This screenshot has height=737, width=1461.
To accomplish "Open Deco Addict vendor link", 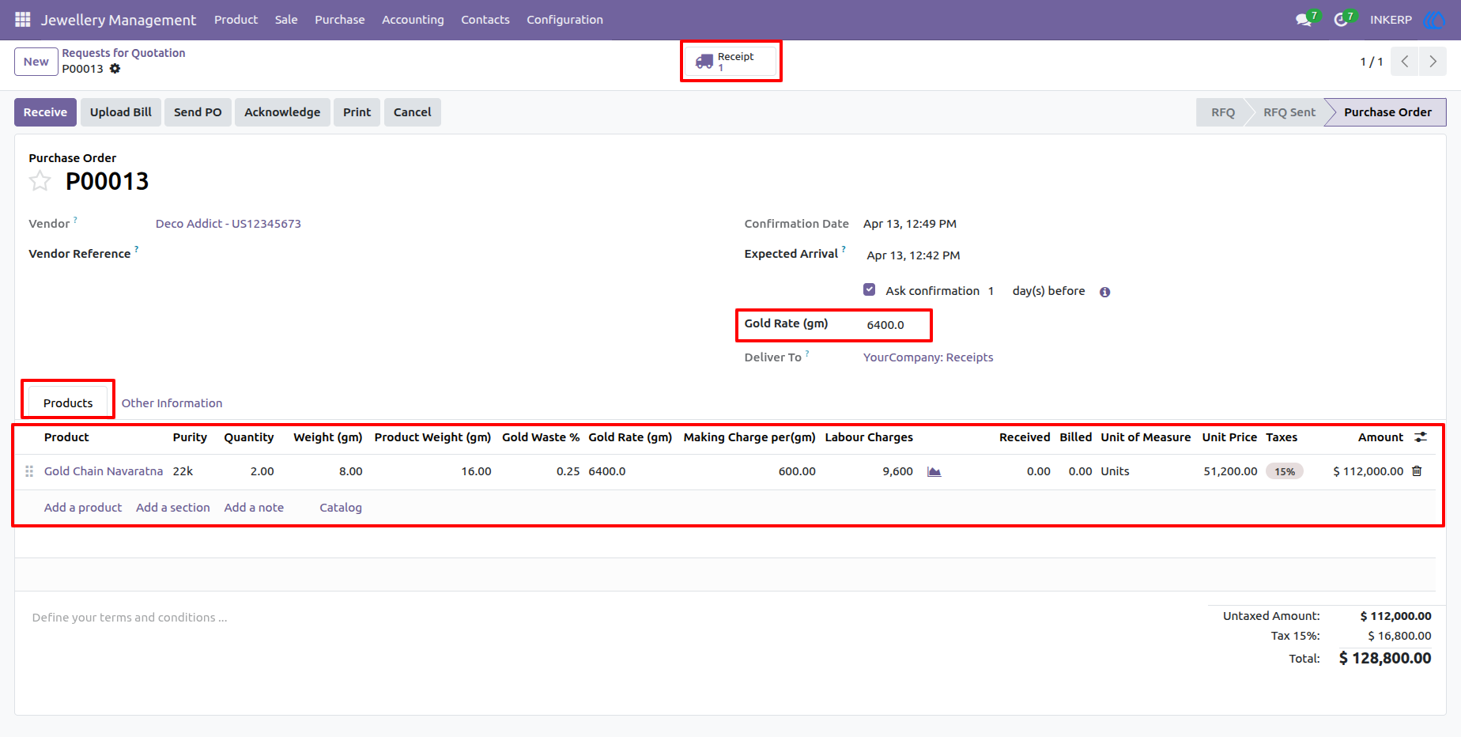I will (x=228, y=224).
